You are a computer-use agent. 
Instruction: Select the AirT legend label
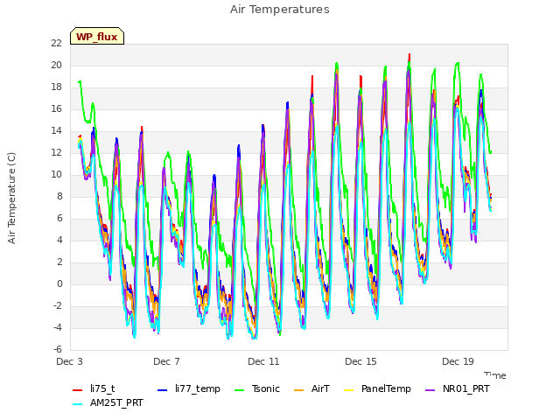point(320,388)
